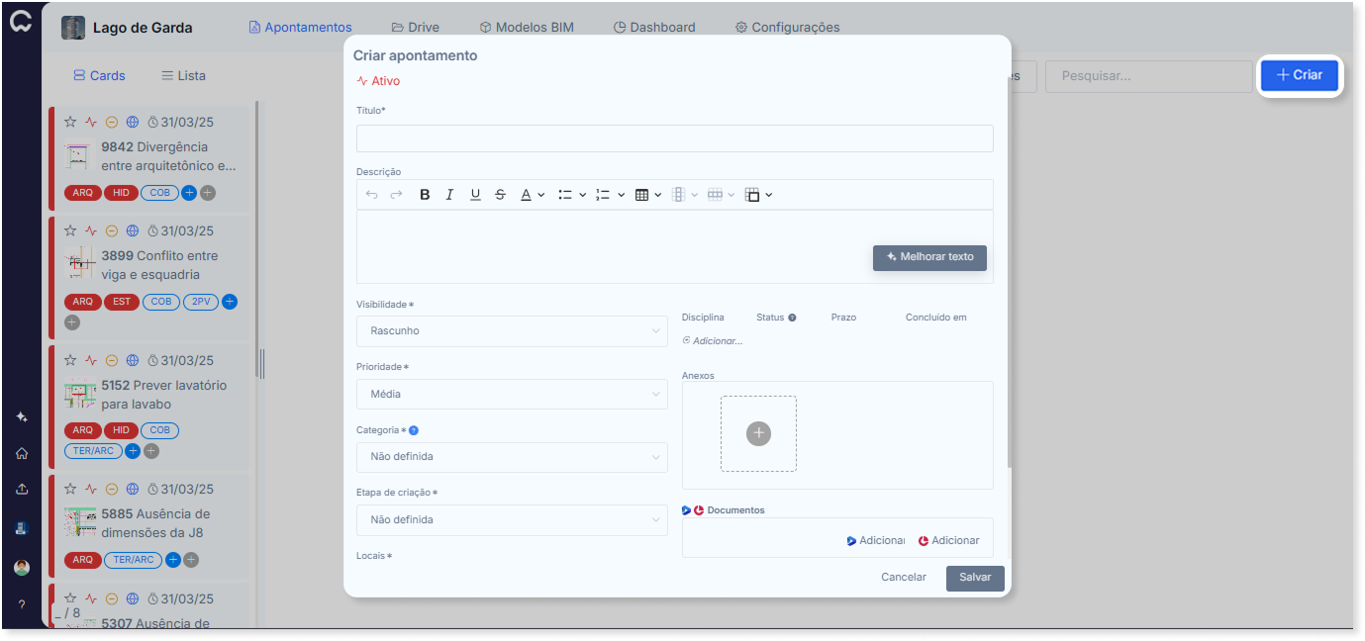
Task: Undo last edit in description toolbar
Action: click(371, 195)
